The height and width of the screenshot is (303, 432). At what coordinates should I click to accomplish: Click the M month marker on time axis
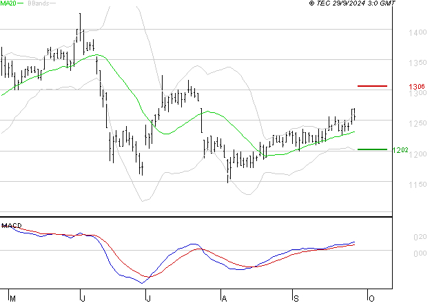click(x=12, y=299)
